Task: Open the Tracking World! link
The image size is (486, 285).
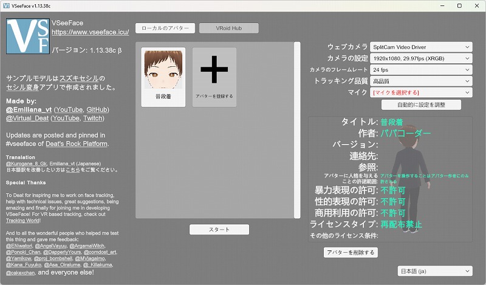Action: 23,221
